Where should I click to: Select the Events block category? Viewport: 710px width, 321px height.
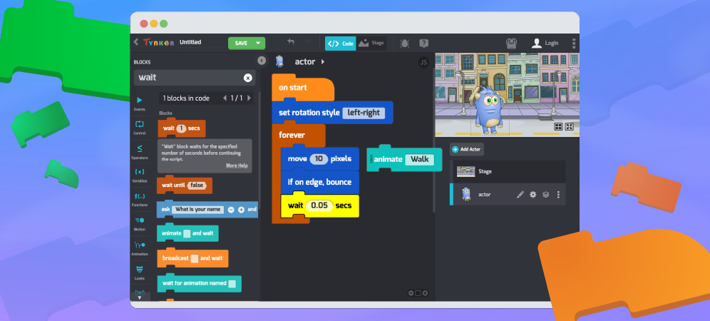coord(140,103)
